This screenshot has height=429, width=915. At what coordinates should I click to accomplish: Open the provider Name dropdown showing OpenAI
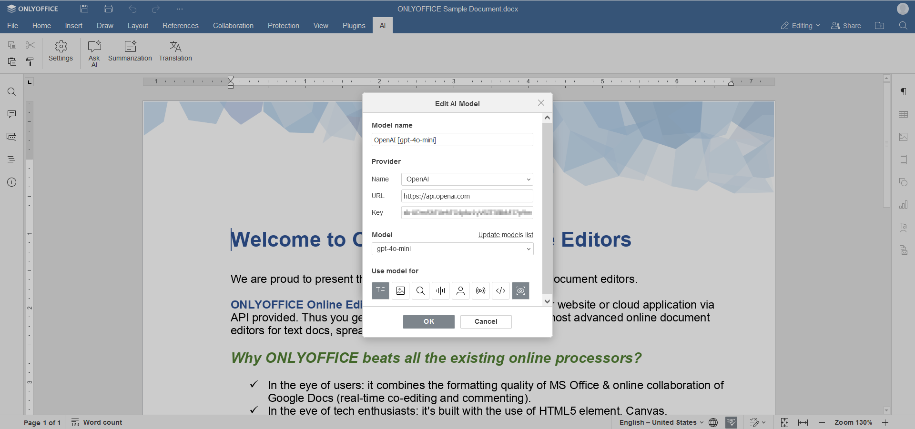(x=467, y=179)
